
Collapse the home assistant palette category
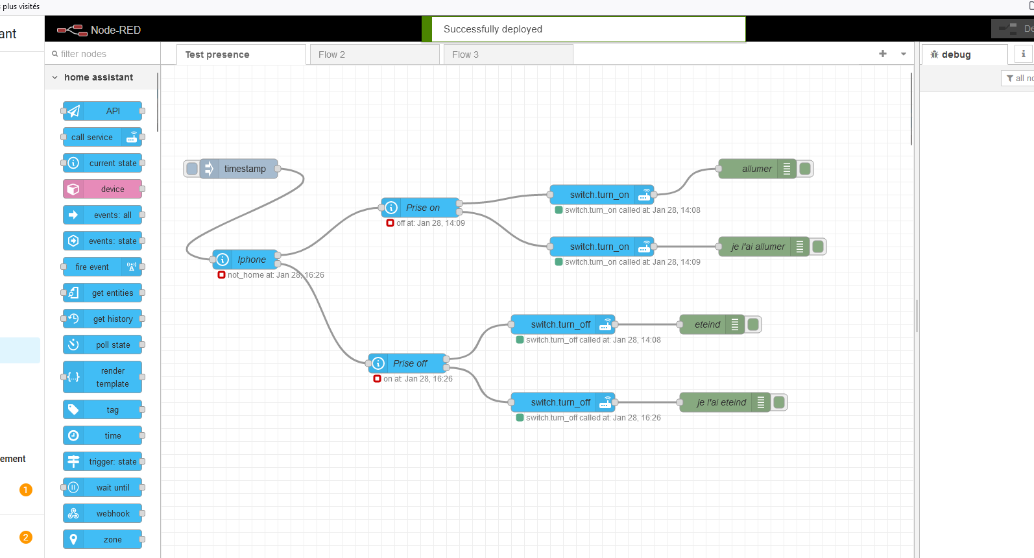[x=55, y=77]
